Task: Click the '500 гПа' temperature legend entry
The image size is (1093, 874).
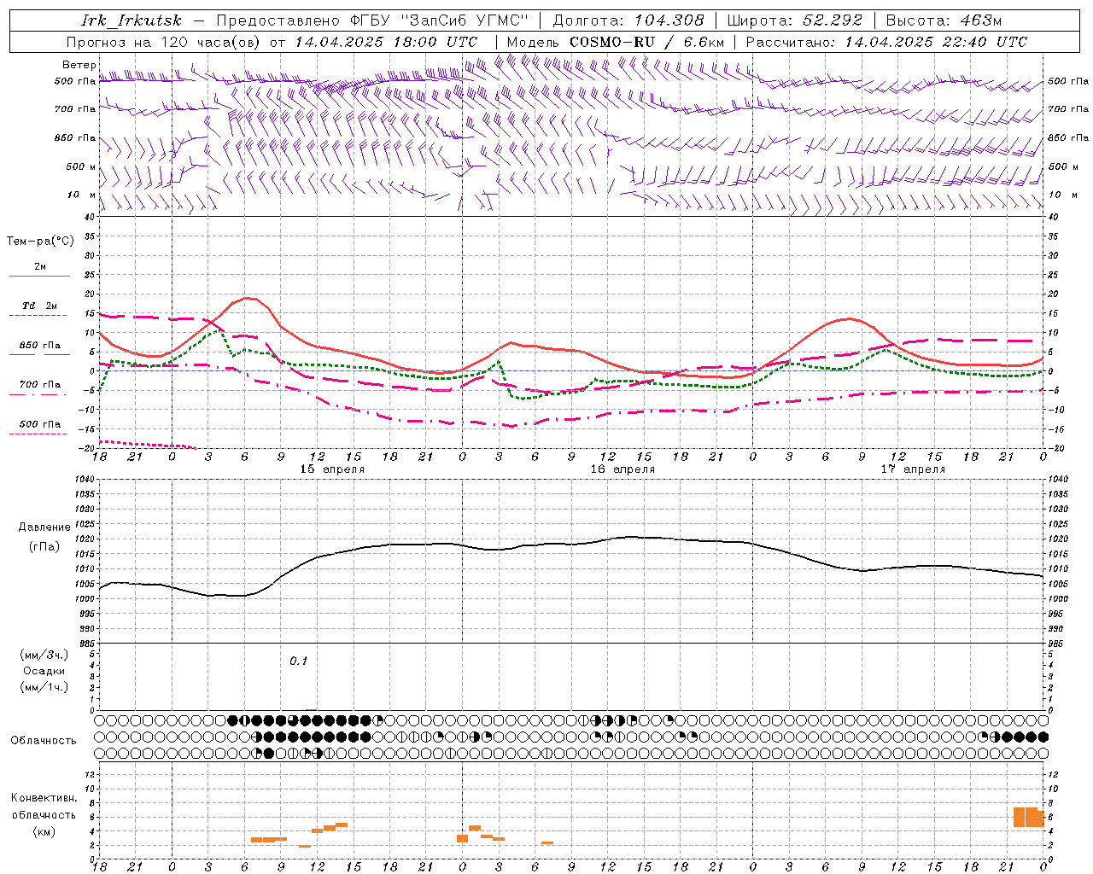Action: 40,424
